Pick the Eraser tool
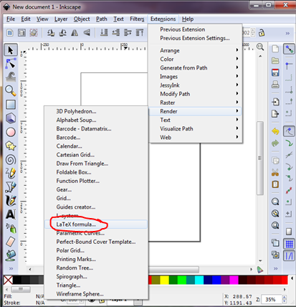The width and height of the screenshot is (296, 307). tap(11, 242)
